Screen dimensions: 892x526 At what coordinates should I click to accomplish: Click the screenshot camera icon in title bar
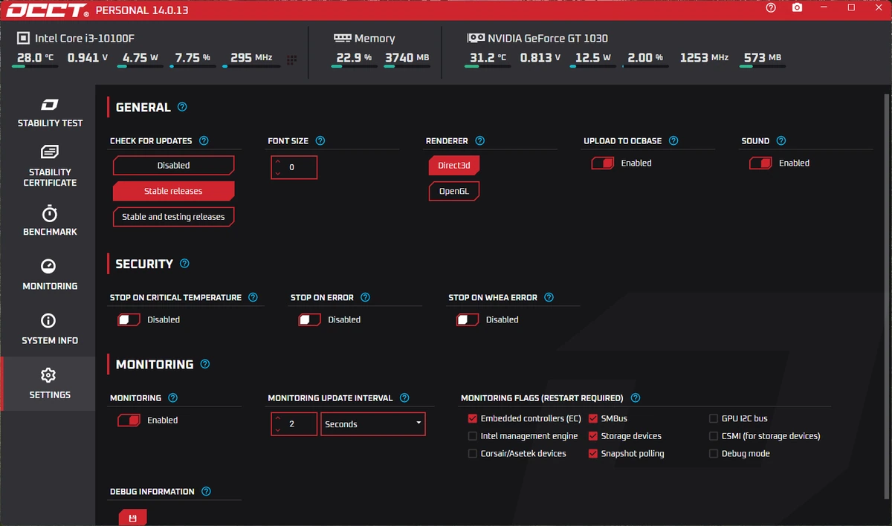[797, 7]
